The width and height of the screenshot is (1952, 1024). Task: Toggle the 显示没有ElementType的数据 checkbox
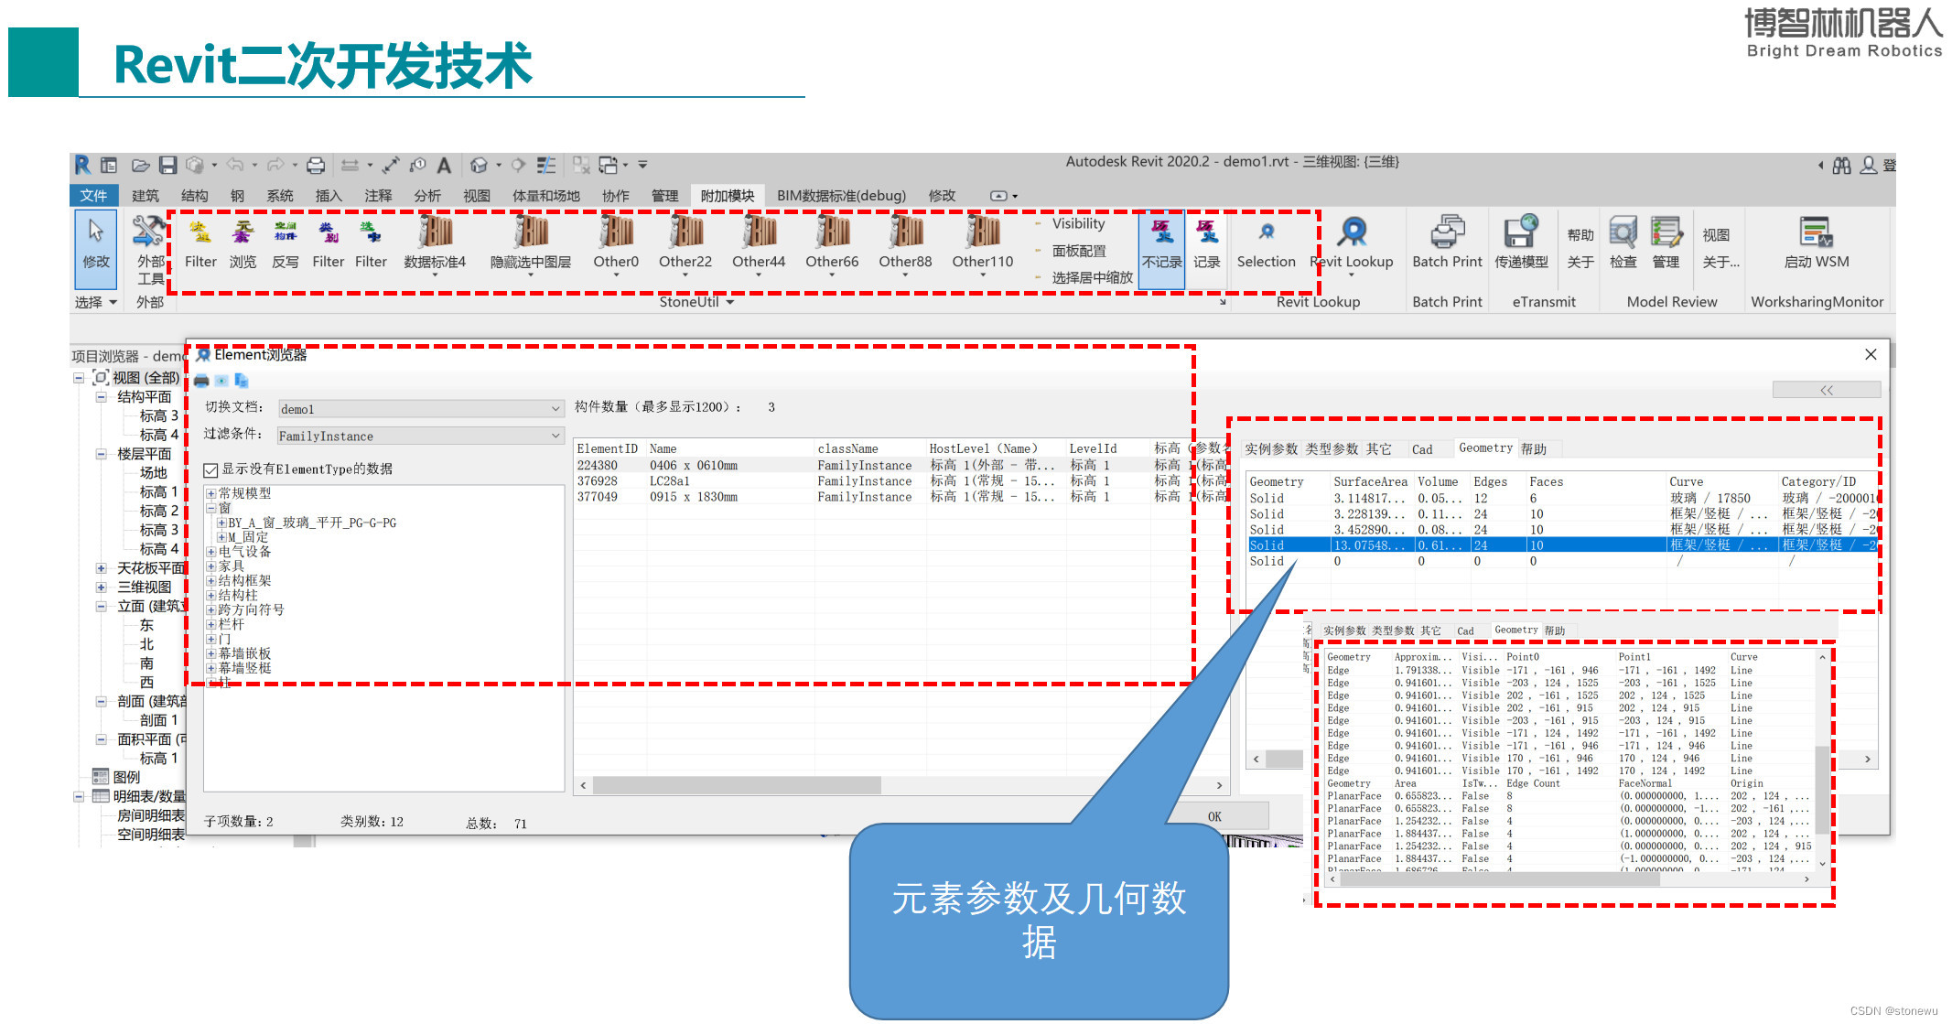coord(210,469)
